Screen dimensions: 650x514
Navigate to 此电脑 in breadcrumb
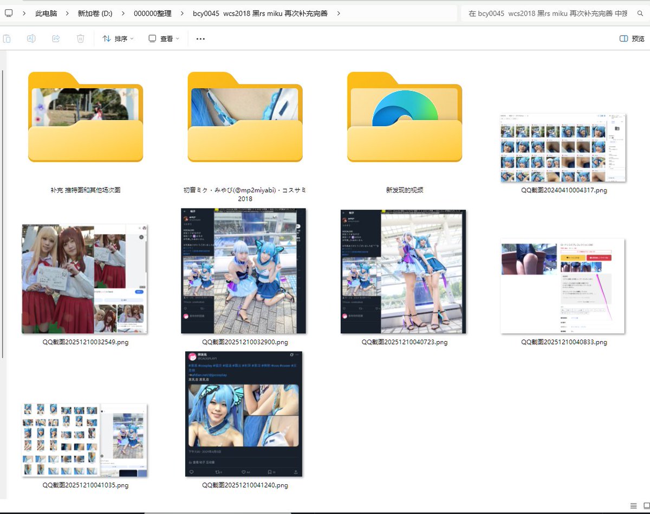[47, 13]
